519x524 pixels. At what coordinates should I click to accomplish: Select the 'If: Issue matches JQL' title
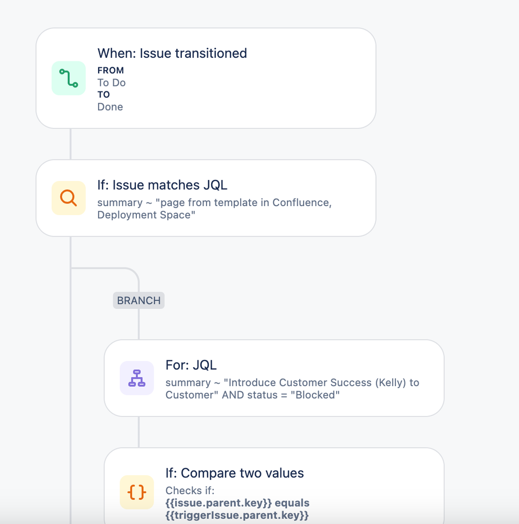(163, 185)
